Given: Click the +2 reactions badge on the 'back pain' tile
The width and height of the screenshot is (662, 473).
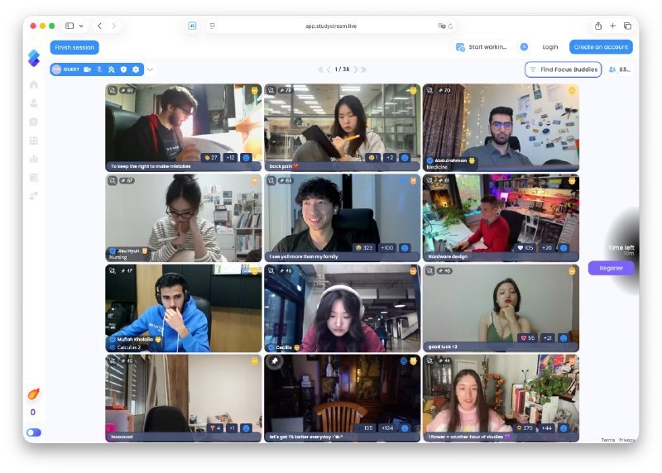Looking at the screenshot, I should 390,157.
